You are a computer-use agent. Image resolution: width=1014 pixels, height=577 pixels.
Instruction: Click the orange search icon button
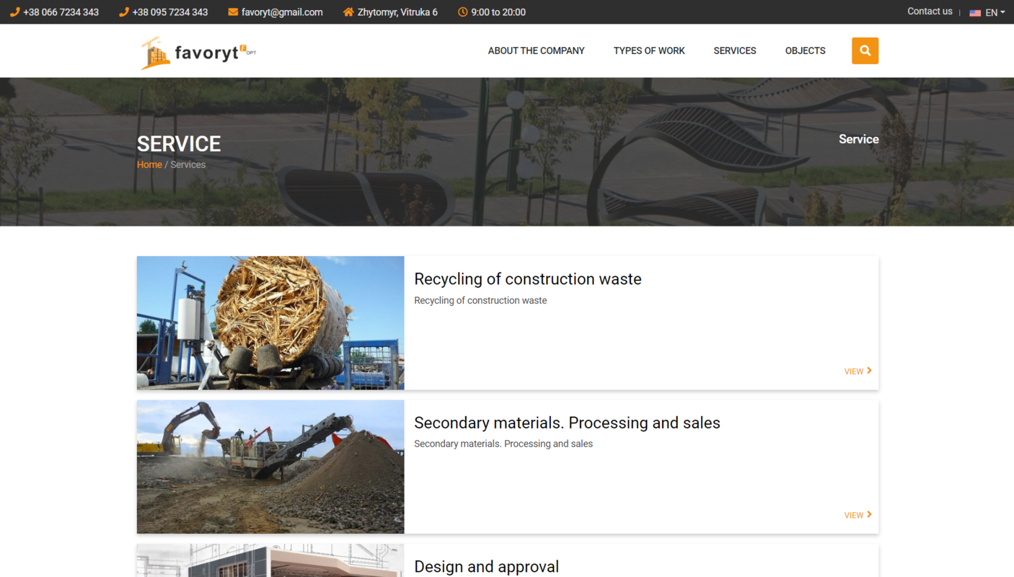(865, 50)
